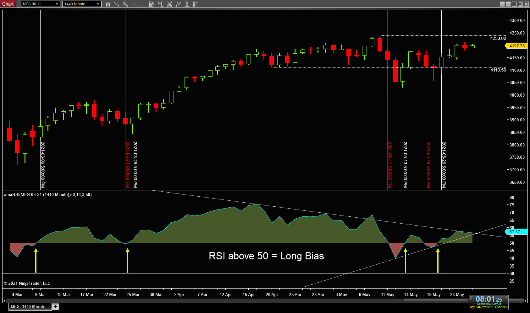Show the Data Box icon

(152, 4)
